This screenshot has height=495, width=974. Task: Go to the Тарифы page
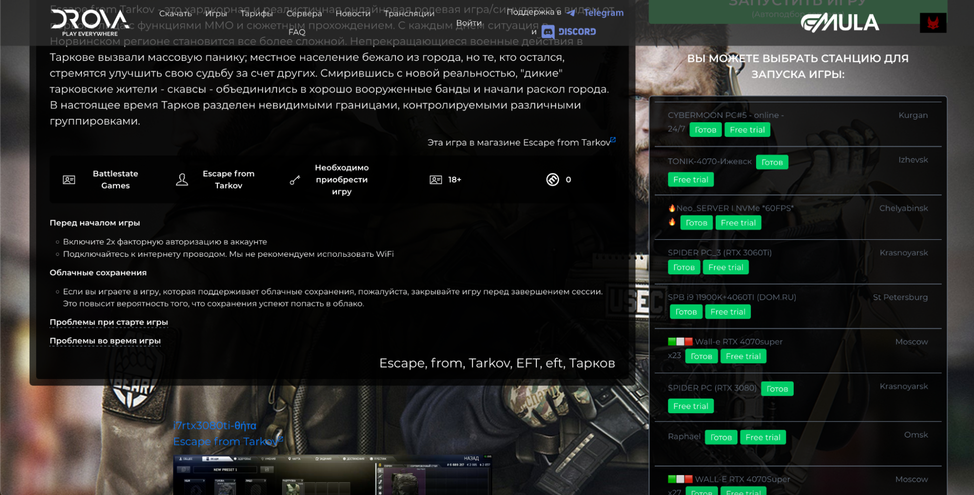coord(256,14)
